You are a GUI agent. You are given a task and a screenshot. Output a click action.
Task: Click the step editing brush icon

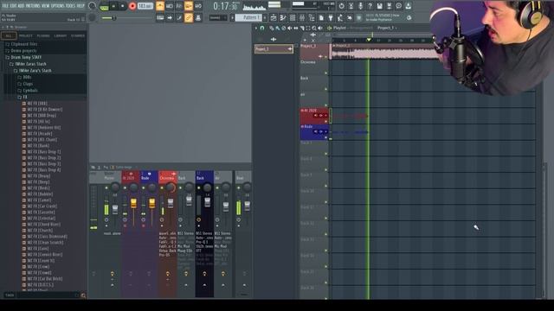[x=179, y=17]
